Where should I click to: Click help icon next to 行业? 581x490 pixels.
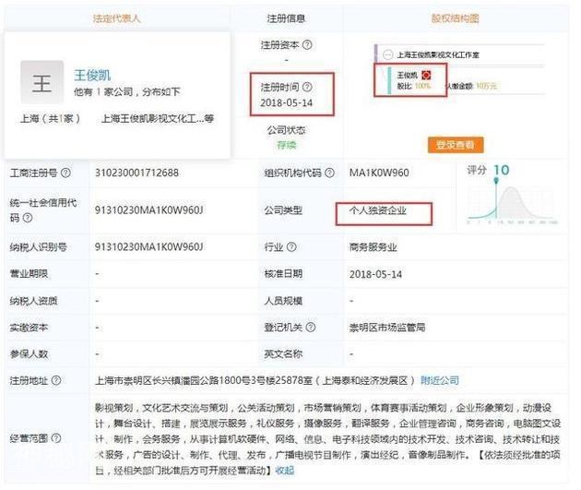291,247
